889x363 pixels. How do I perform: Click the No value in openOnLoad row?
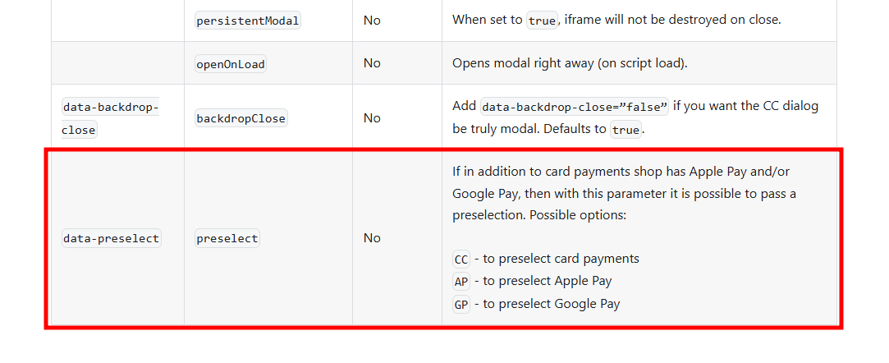(372, 63)
